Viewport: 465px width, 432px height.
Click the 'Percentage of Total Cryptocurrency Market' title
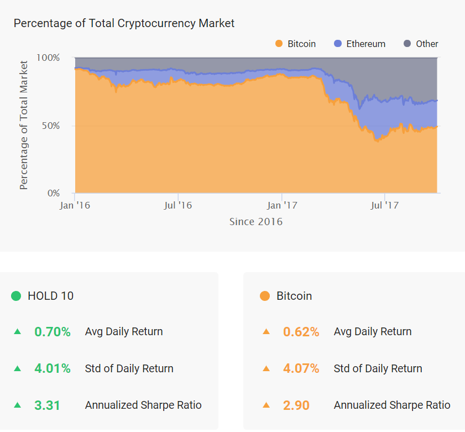point(124,23)
